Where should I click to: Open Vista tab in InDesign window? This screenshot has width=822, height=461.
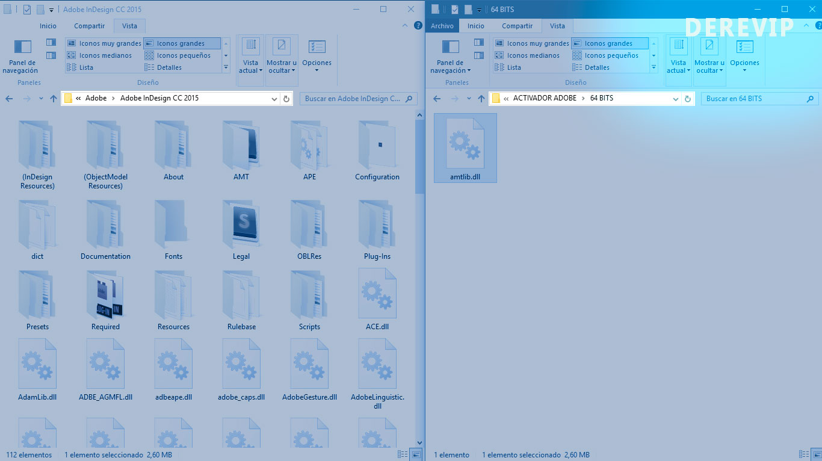click(x=129, y=26)
